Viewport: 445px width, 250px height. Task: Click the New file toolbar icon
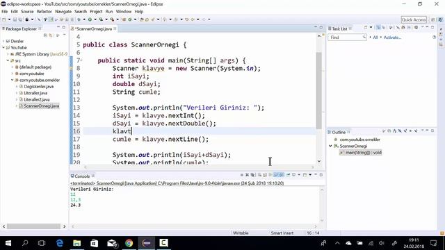point(3,19)
